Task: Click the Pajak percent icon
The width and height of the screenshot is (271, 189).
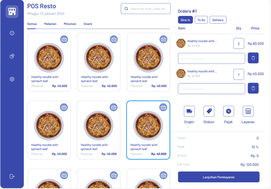Action: click(229, 111)
